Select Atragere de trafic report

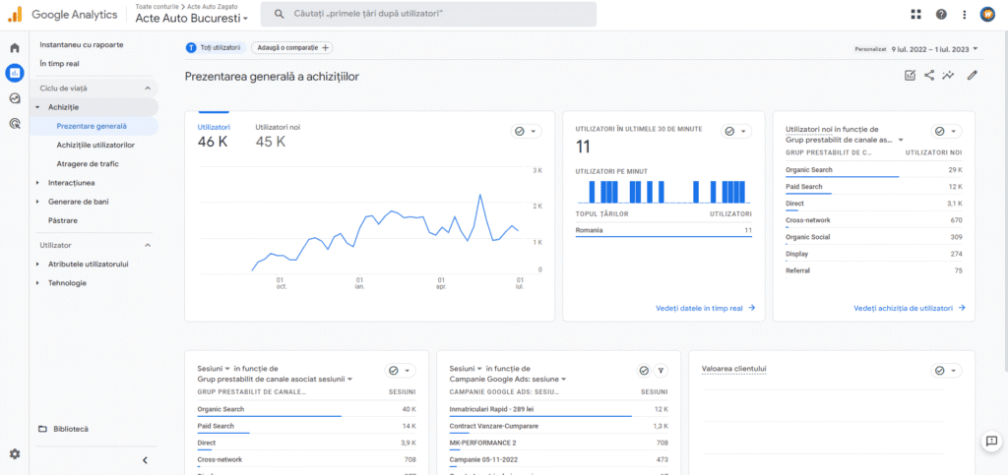[x=88, y=163]
